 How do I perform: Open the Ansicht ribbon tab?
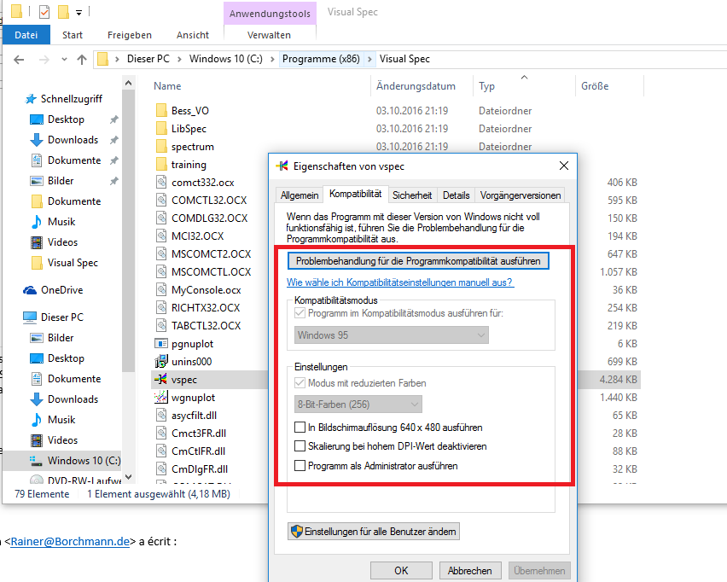point(192,35)
